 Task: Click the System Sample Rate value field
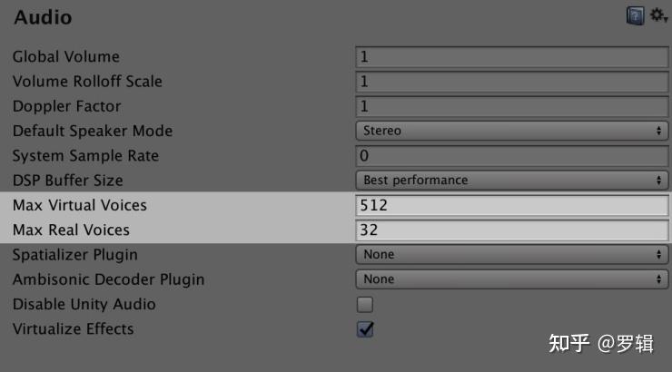[511, 155]
